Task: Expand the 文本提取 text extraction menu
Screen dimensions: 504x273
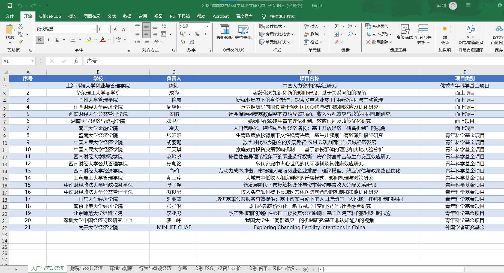Action: point(379,34)
